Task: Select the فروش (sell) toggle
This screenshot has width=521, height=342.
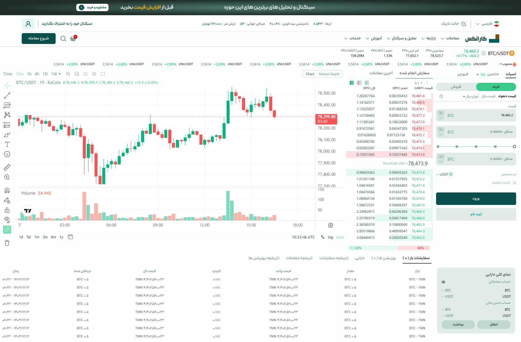Action: coord(456,87)
